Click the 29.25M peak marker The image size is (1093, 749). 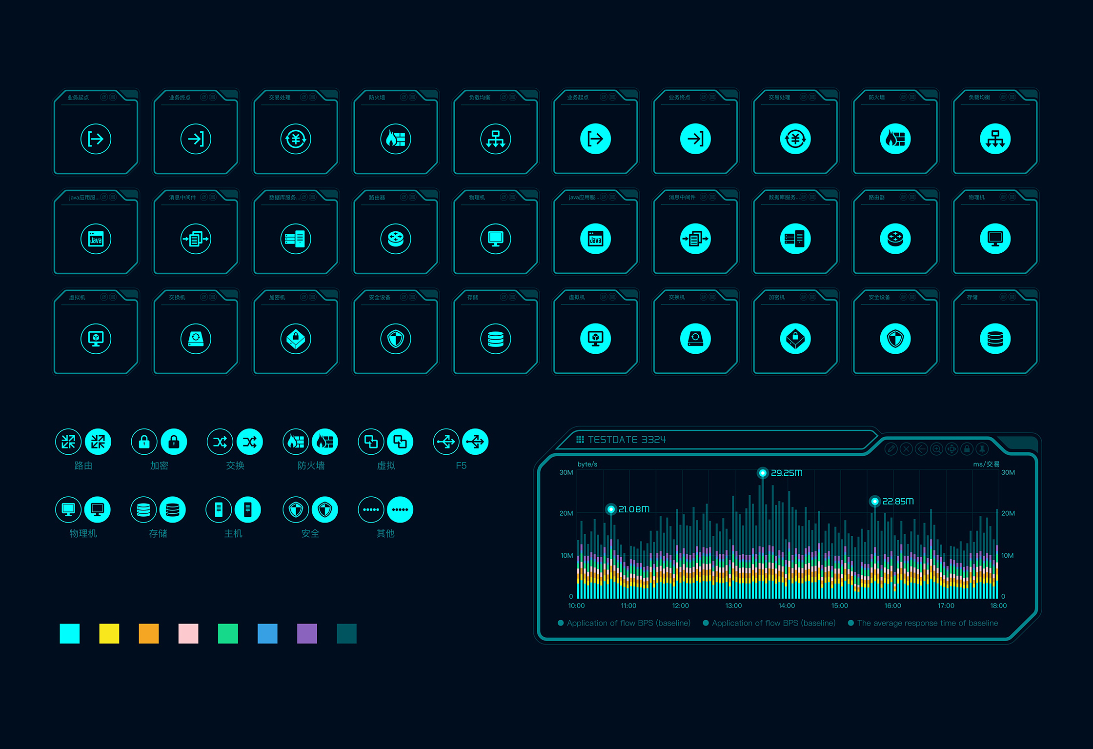click(763, 473)
